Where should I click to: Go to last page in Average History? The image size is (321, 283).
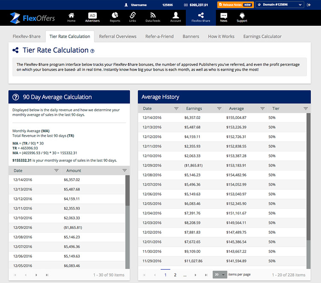[206, 275]
